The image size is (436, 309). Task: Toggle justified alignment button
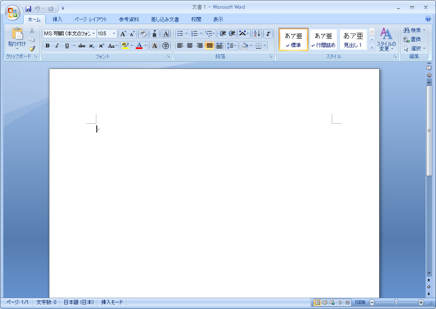pyautogui.click(x=209, y=46)
